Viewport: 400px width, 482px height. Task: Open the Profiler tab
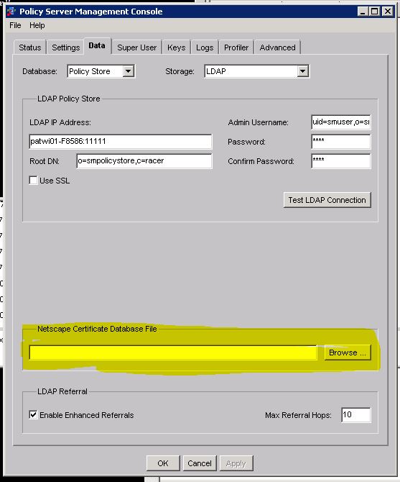[x=236, y=47]
